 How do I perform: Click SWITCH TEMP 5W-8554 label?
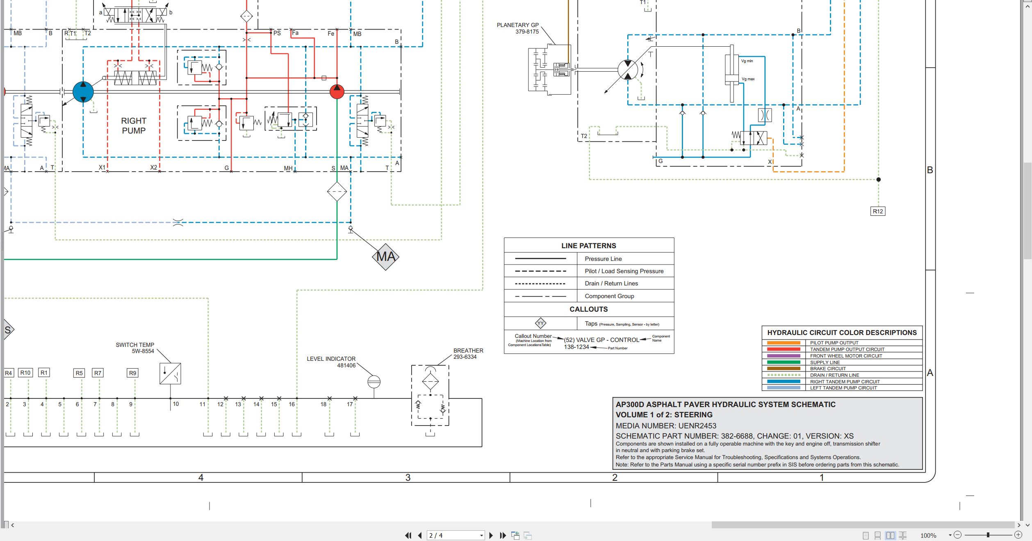pos(135,348)
